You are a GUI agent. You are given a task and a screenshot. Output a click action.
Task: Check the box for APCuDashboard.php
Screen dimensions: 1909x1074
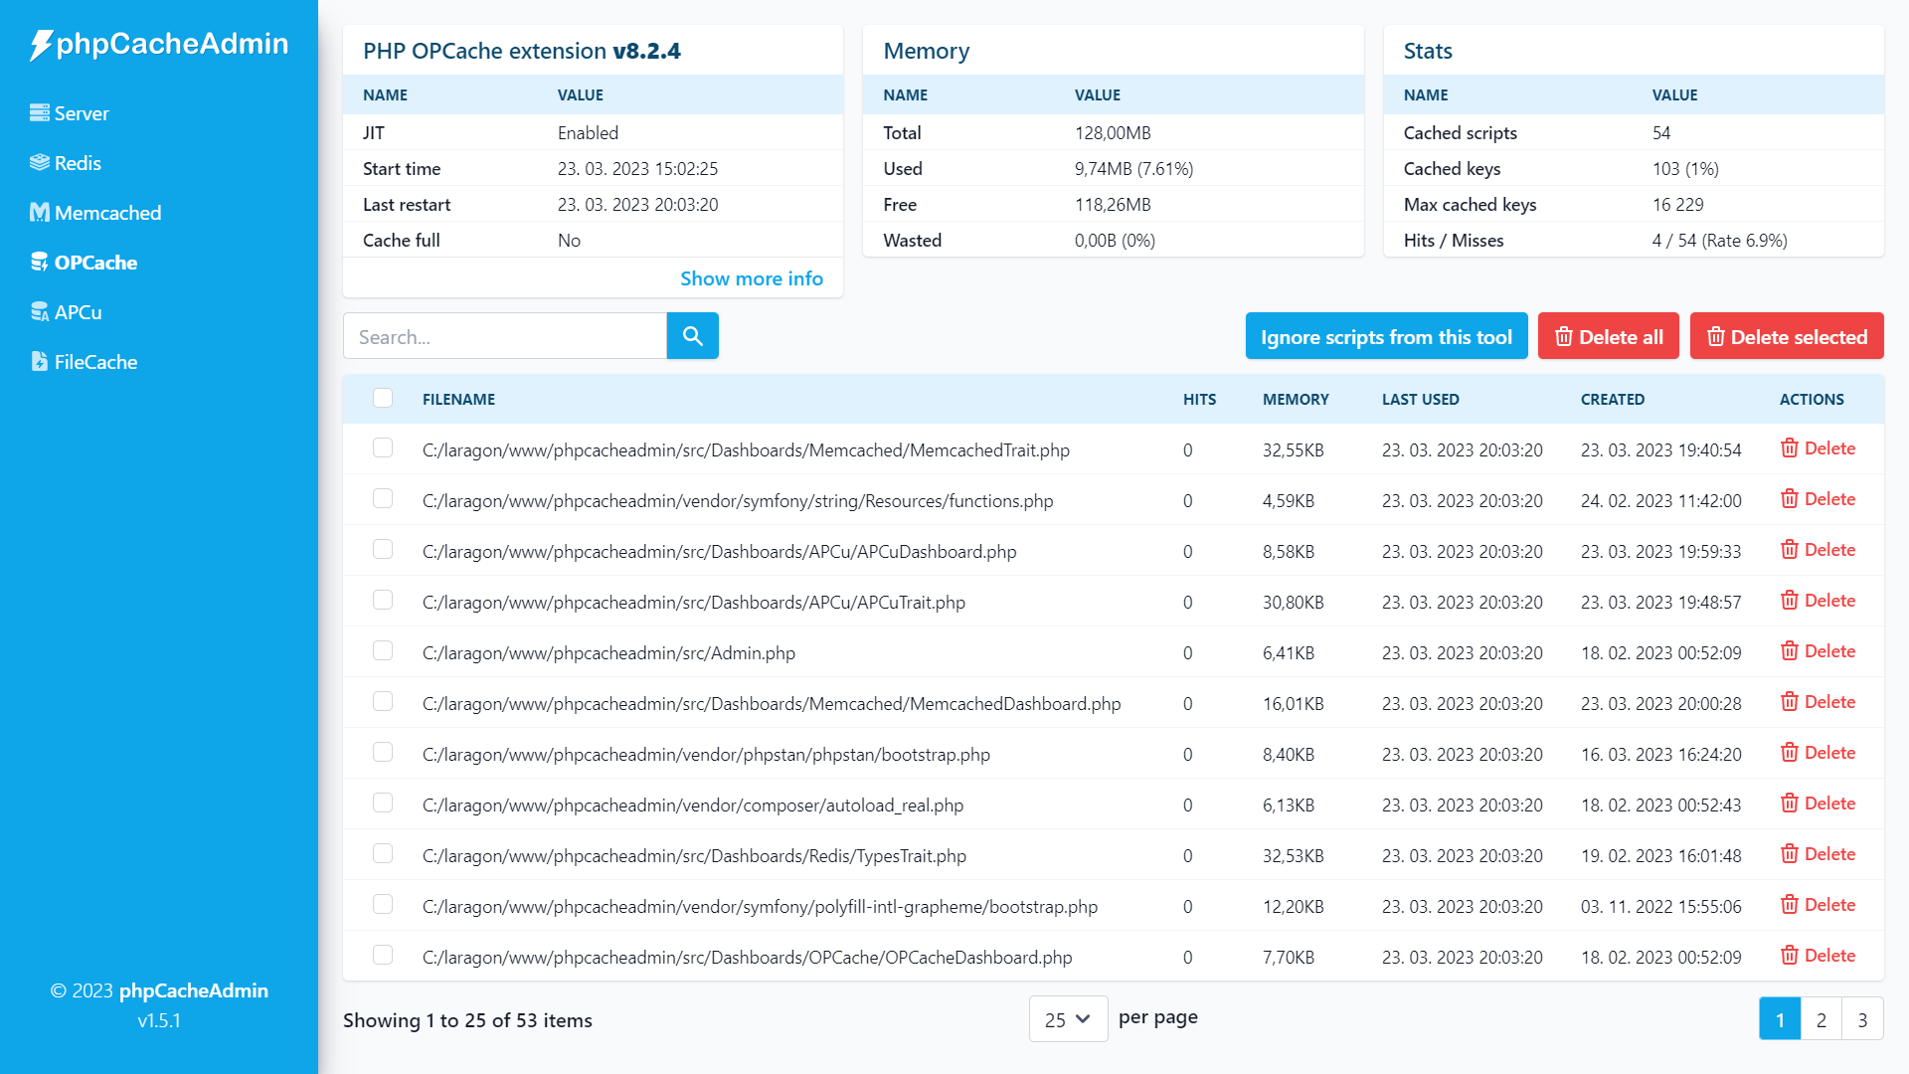pyautogui.click(x=383, y=550)
